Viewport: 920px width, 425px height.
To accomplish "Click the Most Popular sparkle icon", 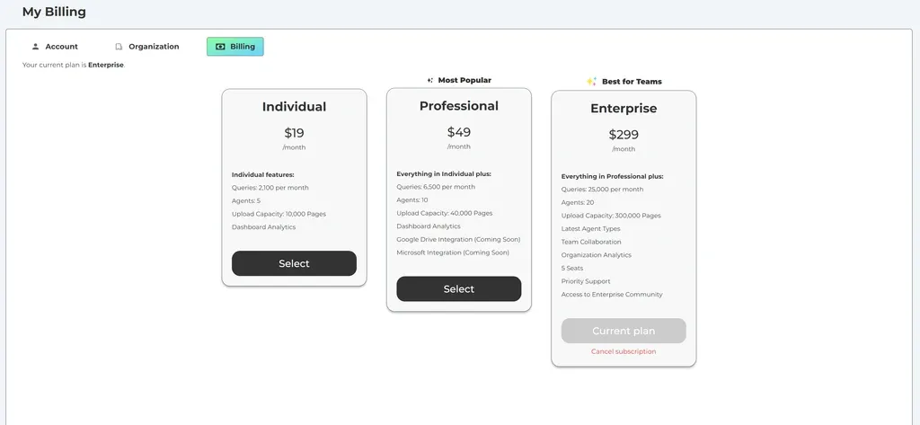I will tap(430, 81).
